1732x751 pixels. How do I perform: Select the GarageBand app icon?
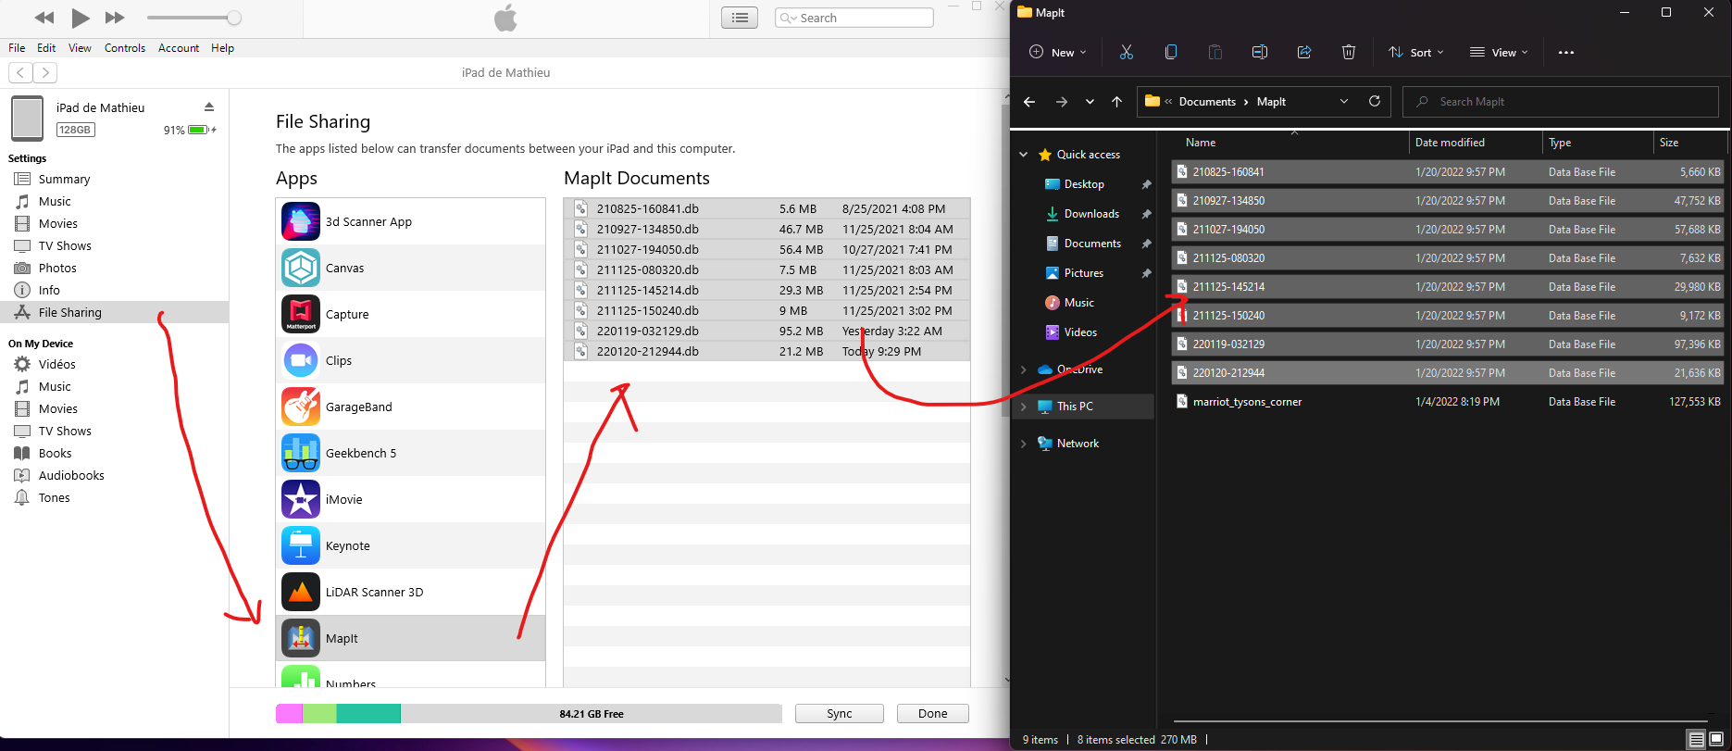coord(301,407)
